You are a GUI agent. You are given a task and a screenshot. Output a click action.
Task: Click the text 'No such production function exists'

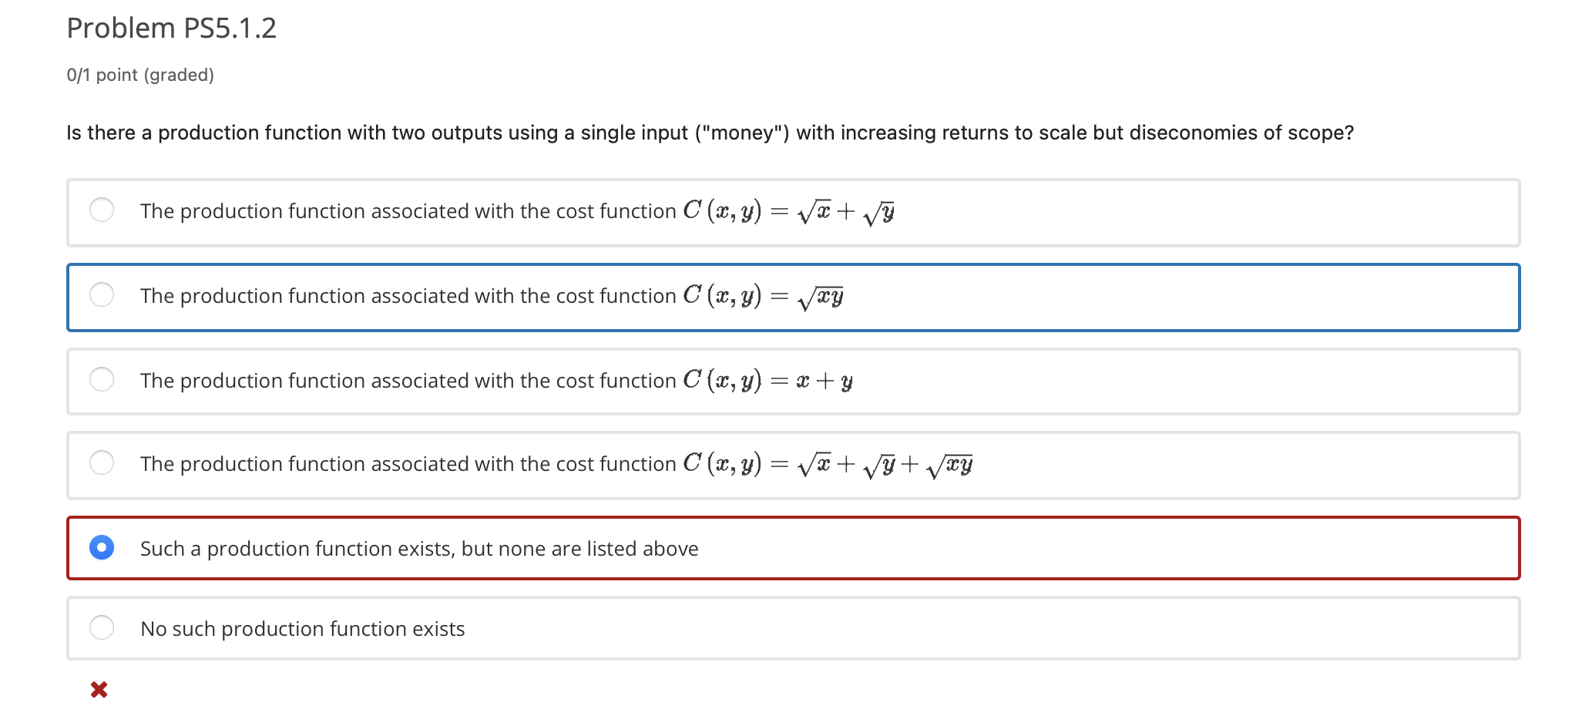pyautogui.click(x=302, y=628)
